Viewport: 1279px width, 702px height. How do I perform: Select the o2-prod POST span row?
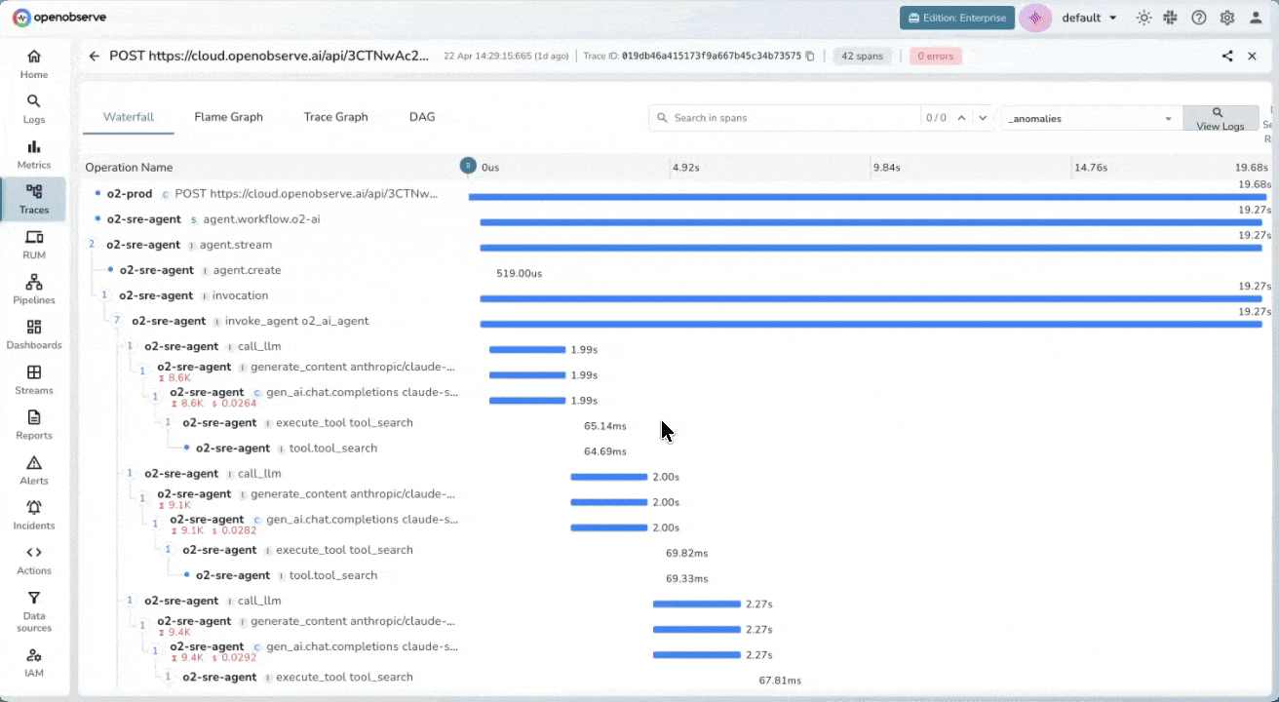271,194
